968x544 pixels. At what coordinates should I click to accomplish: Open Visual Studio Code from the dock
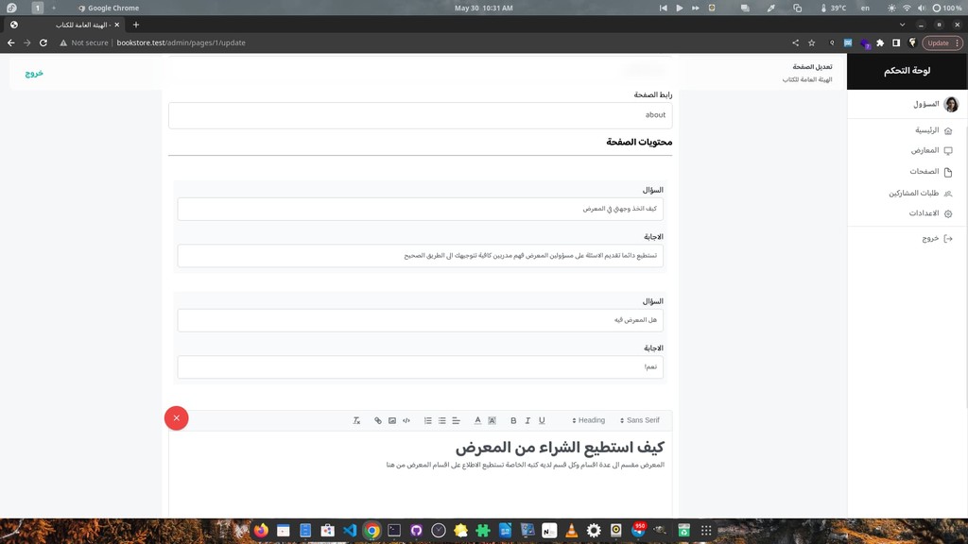click(x=350, y=531)
